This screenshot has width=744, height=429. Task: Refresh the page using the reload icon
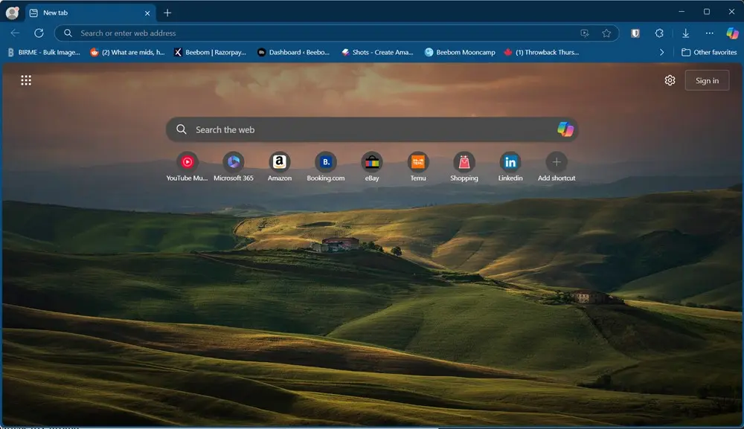39,33
